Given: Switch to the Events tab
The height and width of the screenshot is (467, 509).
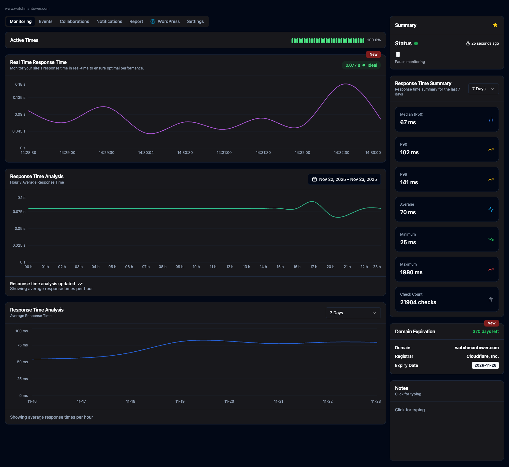Looking at the screenshot, I should coord(46,21).
